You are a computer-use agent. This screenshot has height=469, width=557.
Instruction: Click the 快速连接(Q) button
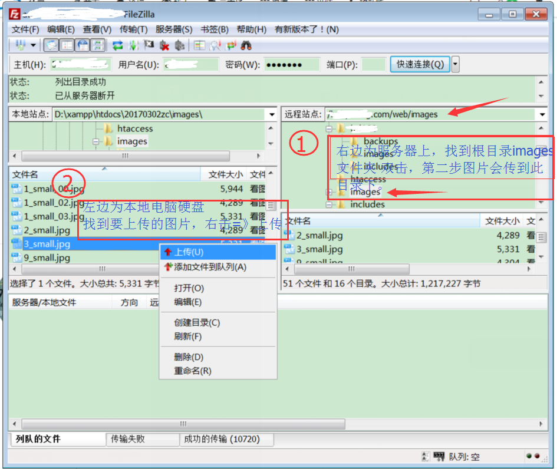click(x=420, y=64)
